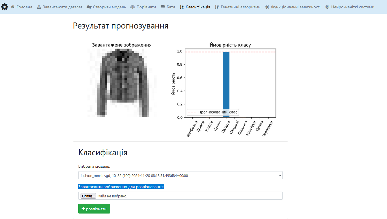The width and height of the screenshot is (387, 219).
Task: Click the gear settings icon
Action: tap(5, 7)
